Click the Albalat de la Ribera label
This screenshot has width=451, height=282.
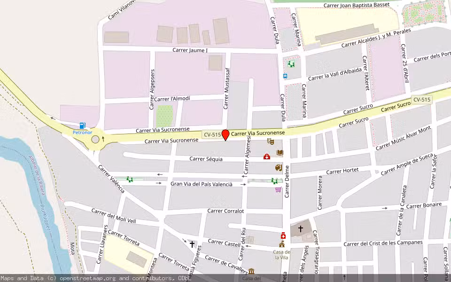click(36, 175)
